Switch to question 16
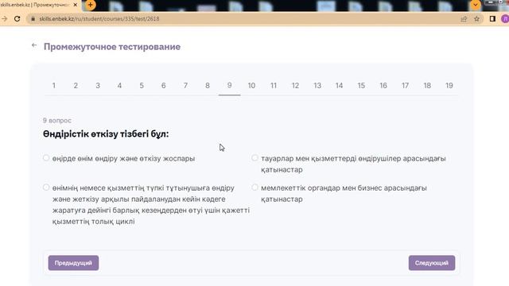This screenshot has height=286, width=509. coord(383,86)
